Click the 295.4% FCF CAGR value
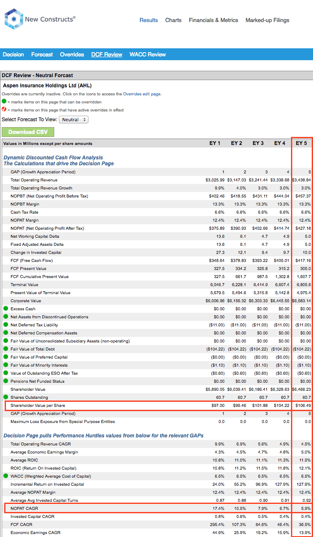The image size is (313, 537). pos(218,524)
